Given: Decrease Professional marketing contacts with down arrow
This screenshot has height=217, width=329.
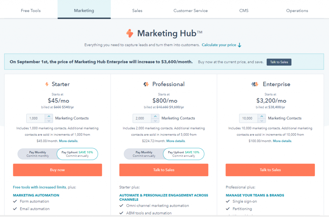Looking at the screenshot, I should (x=155, y=121).
